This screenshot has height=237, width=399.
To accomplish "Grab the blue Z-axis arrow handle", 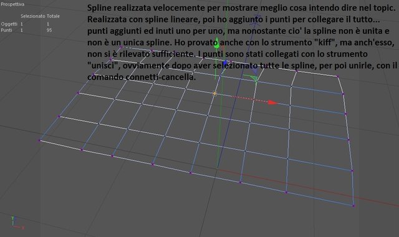I will point(225,63).
